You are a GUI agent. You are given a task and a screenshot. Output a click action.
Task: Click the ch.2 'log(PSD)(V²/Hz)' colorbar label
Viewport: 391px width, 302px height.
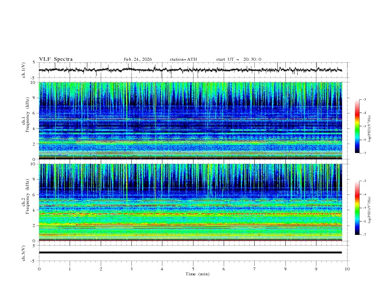[370, 210]
